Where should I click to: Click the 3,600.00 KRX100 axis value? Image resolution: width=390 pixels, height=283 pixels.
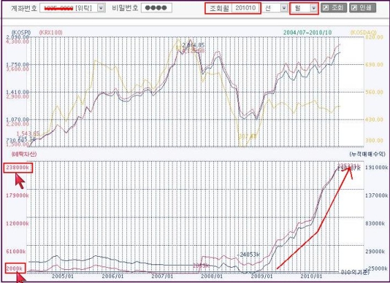17,69
